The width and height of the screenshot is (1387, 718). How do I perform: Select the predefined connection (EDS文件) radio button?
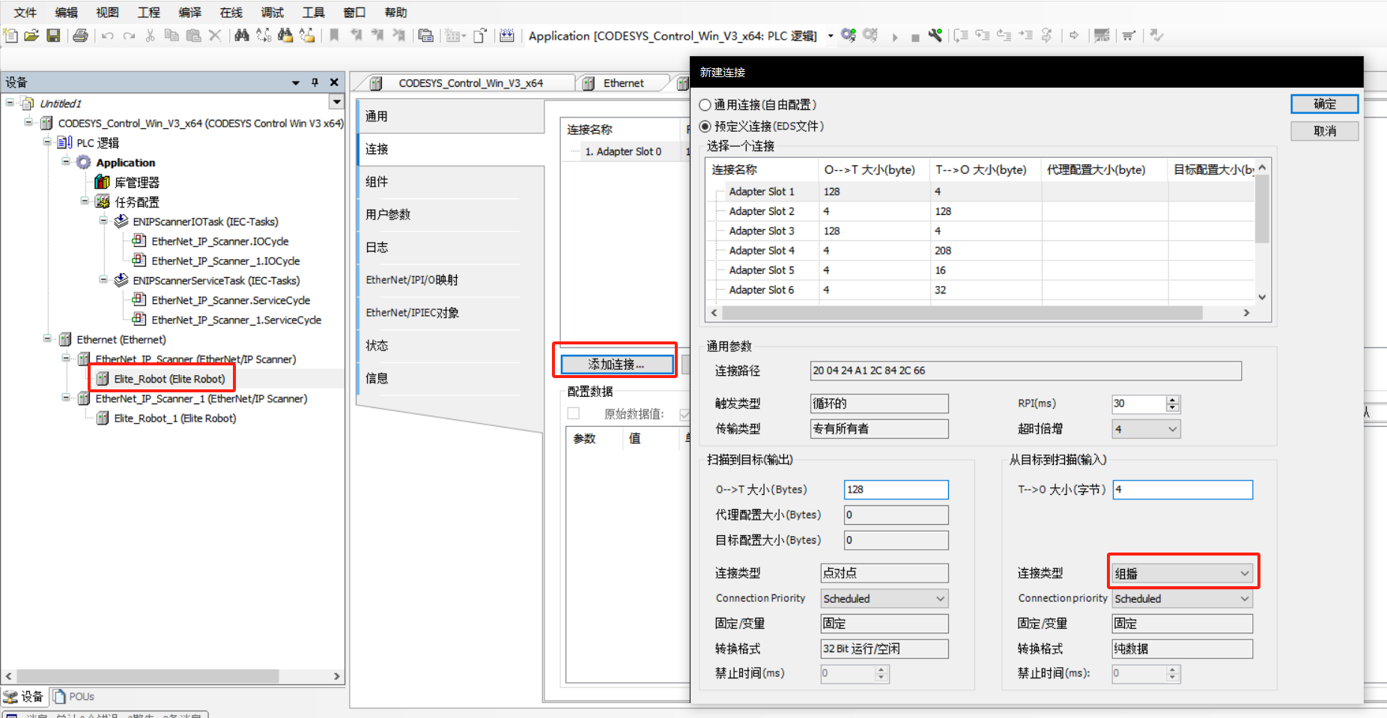click(705, 127)
